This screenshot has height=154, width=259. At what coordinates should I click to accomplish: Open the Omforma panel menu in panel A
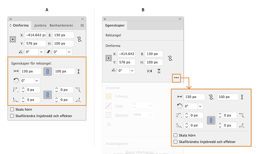[82, 25]
